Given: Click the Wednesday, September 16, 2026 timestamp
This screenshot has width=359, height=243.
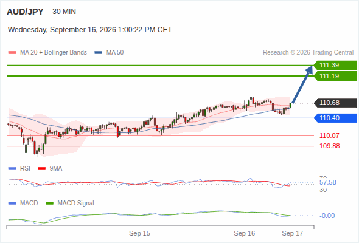Looking at the screenshot, I should [90, 30].
